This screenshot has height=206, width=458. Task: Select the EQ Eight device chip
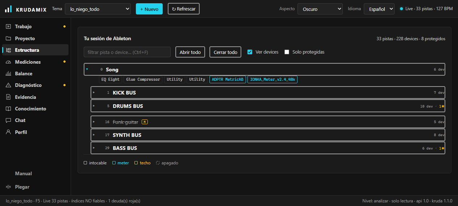pos(110,80)
